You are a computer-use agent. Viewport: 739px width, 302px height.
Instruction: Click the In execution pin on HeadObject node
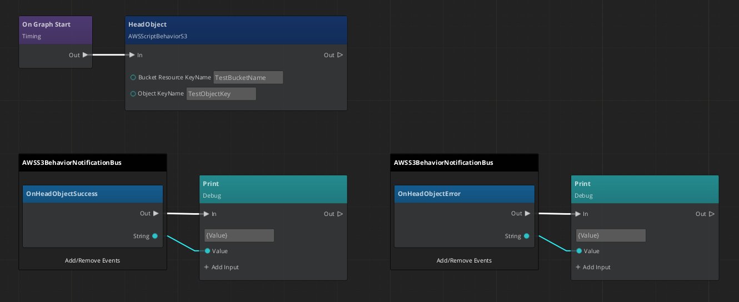click(132, 55)
